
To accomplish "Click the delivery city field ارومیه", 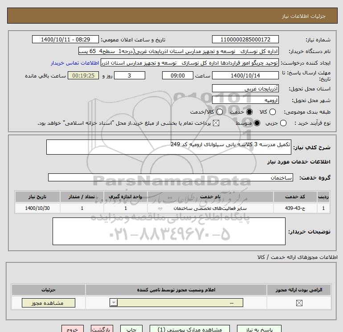I will [245, 100].
